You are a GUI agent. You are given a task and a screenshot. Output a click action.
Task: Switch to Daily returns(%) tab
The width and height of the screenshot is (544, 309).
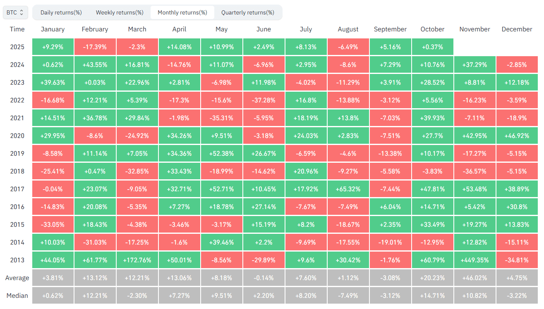[61, 12]
